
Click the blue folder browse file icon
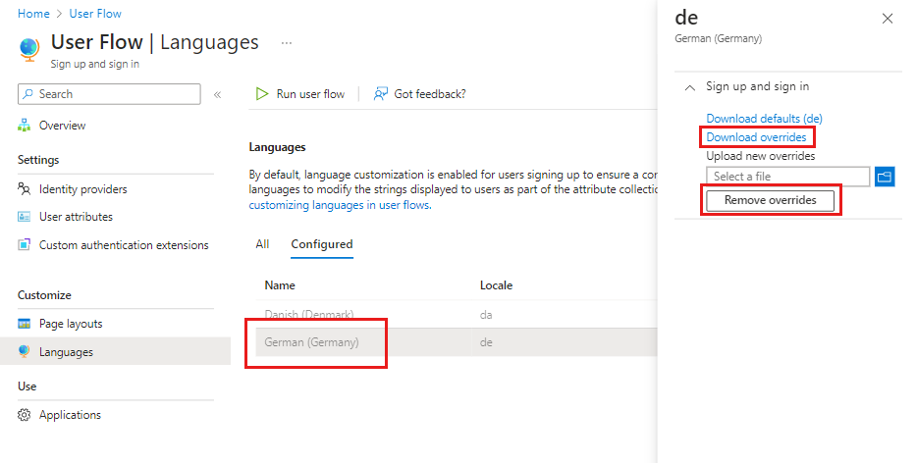click(885, 177)
